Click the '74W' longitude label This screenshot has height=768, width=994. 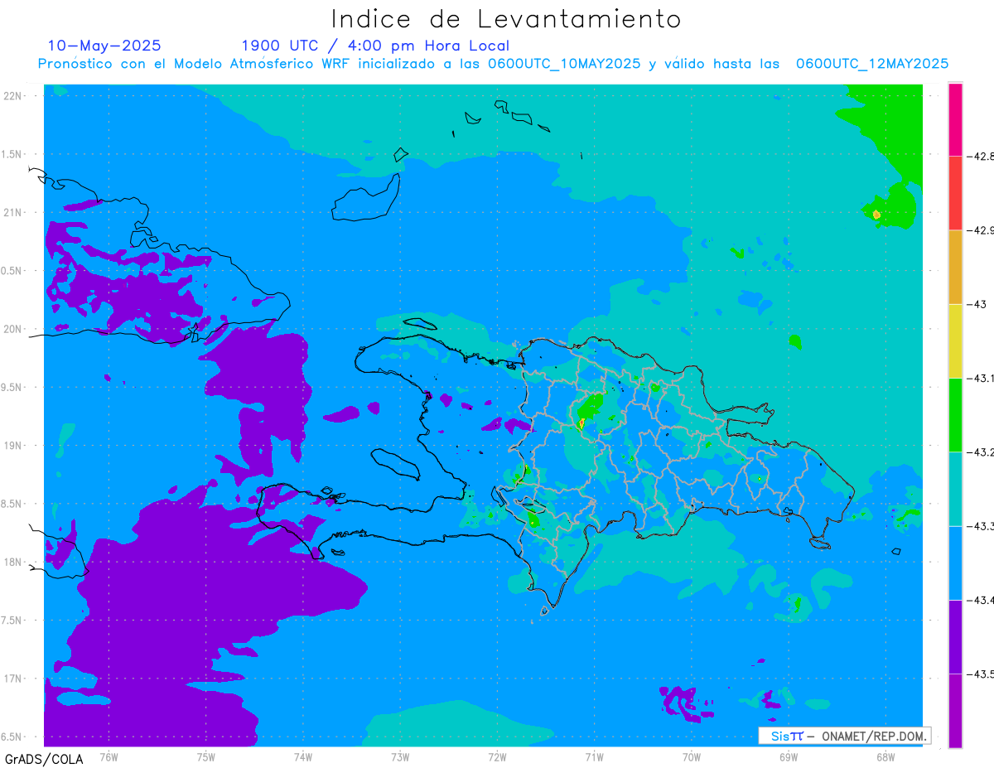click(x=303, y=757)
